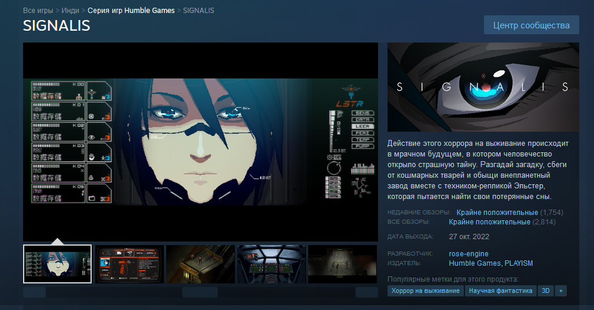Open publisher PLAYISM link
Image resolution: width=594 pixels, height=310 pixels.
pyautogui.click(x=519, y=263)
